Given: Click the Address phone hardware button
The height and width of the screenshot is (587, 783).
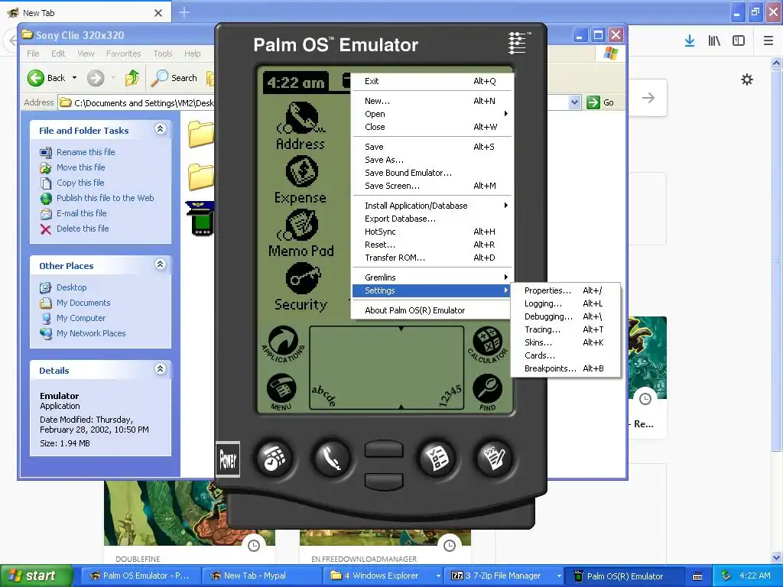Looking at the screenshot, I should coord(332,459).
